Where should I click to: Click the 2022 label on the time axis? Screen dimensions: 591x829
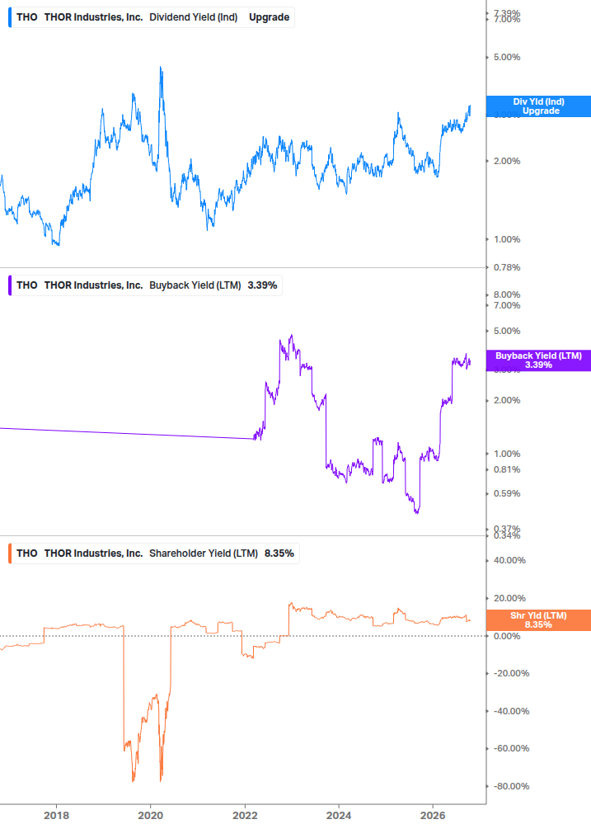245,815
